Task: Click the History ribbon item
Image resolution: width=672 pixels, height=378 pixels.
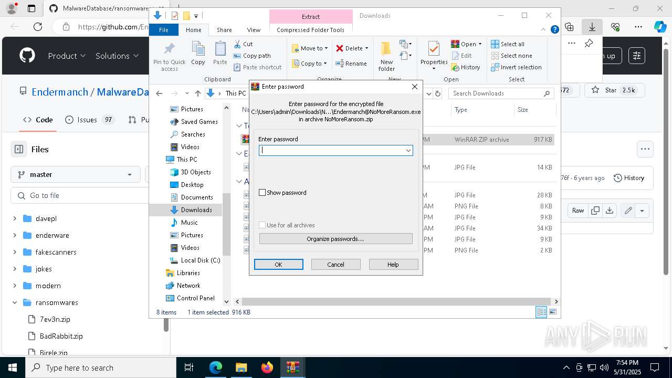Action: pos(466,67)
